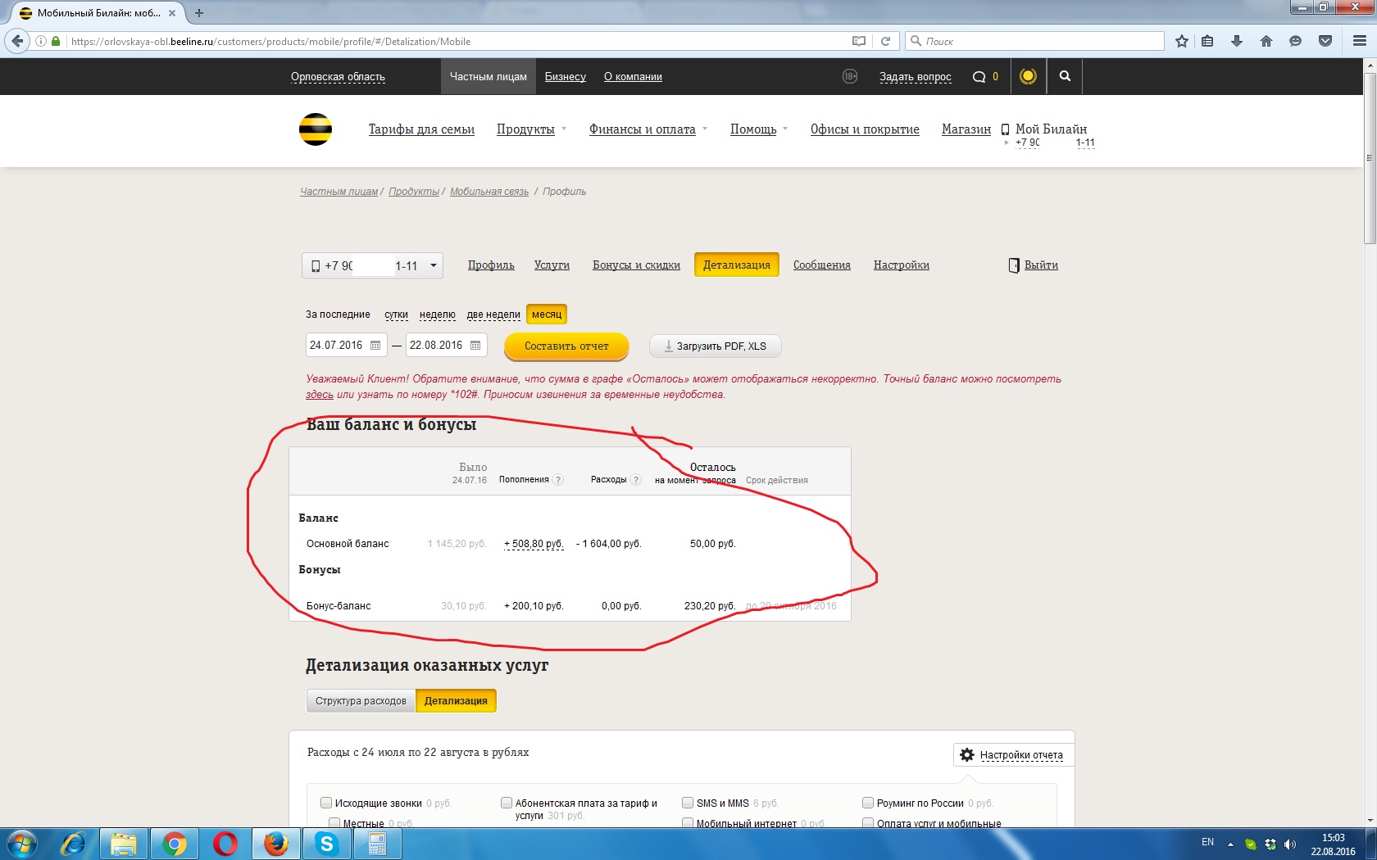This screenshot has width=1377, height=860.
Task: Check the Местные checkbox
Action: point(334,822)
